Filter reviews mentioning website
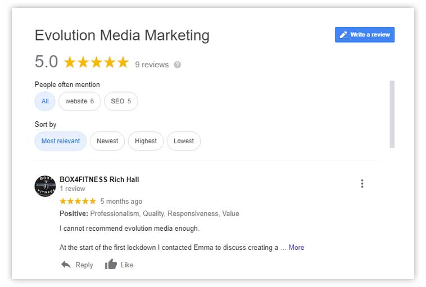 (x=80, y=101)
